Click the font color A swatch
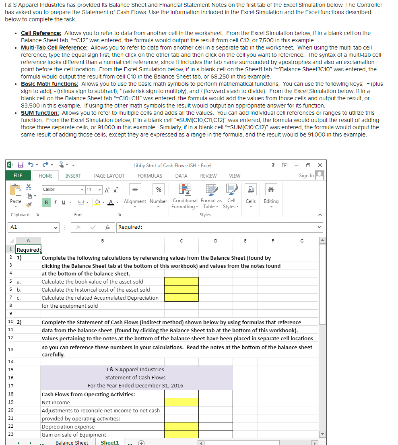 [x=111, y=202]
